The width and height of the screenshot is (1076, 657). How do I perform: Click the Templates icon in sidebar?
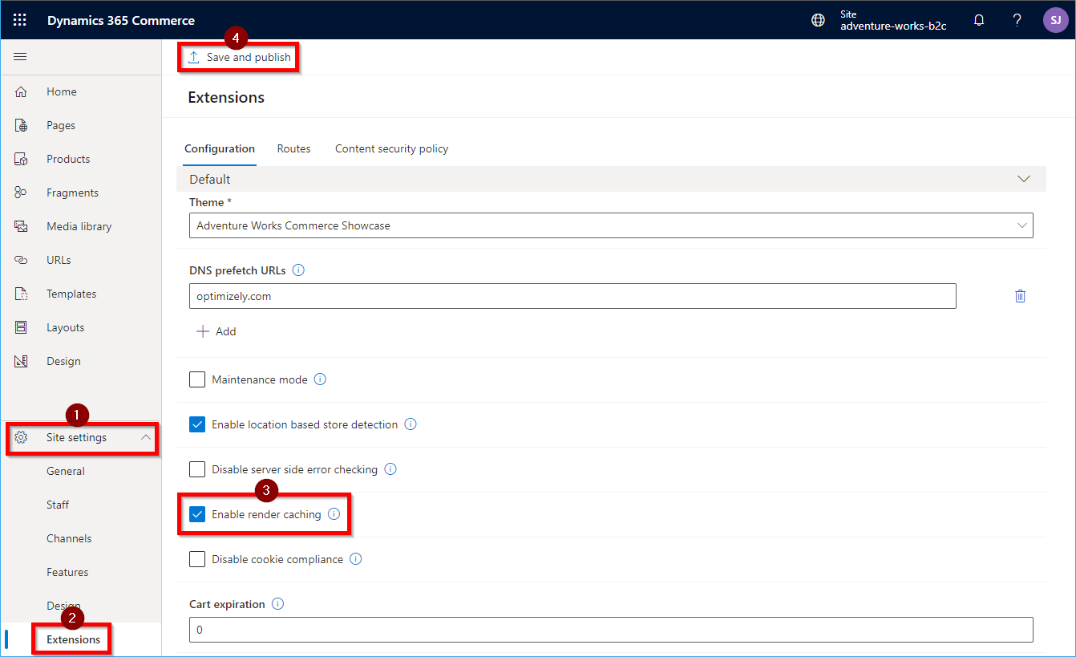(x=21, y=294)
